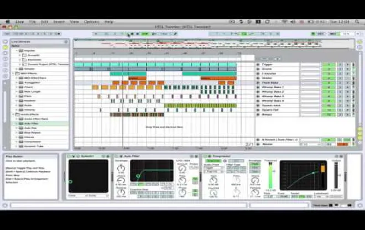Show or hide the browser panel
Viewport: 365px width, 230px height.
(x=5, y=42)
